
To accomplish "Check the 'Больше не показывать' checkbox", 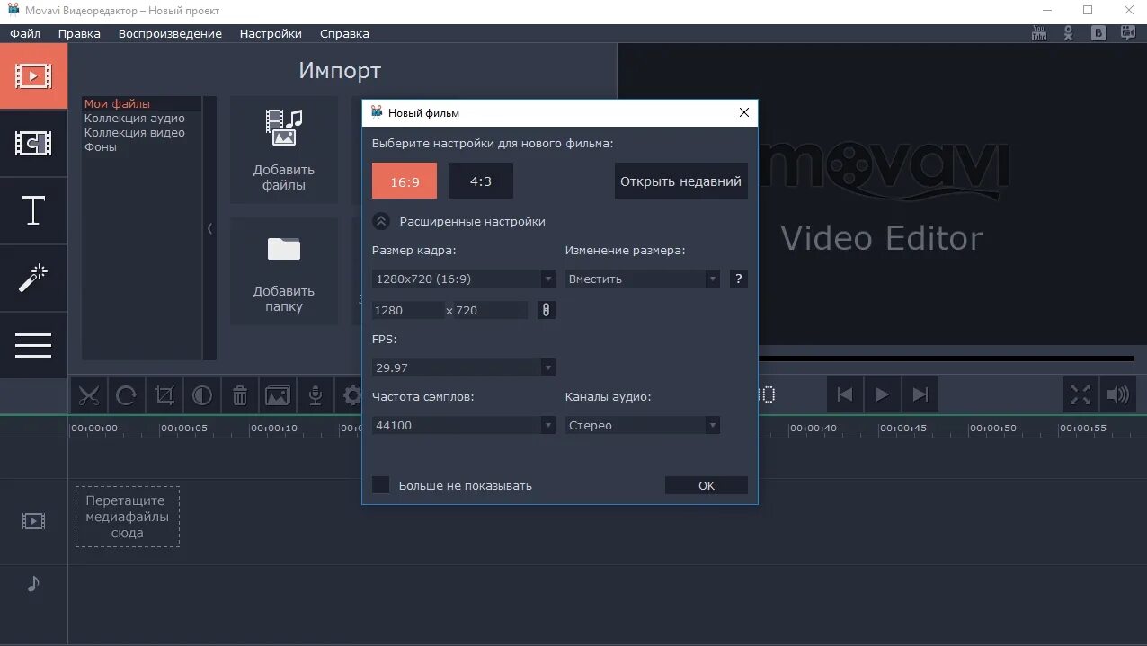I will (x=381, y=485).
